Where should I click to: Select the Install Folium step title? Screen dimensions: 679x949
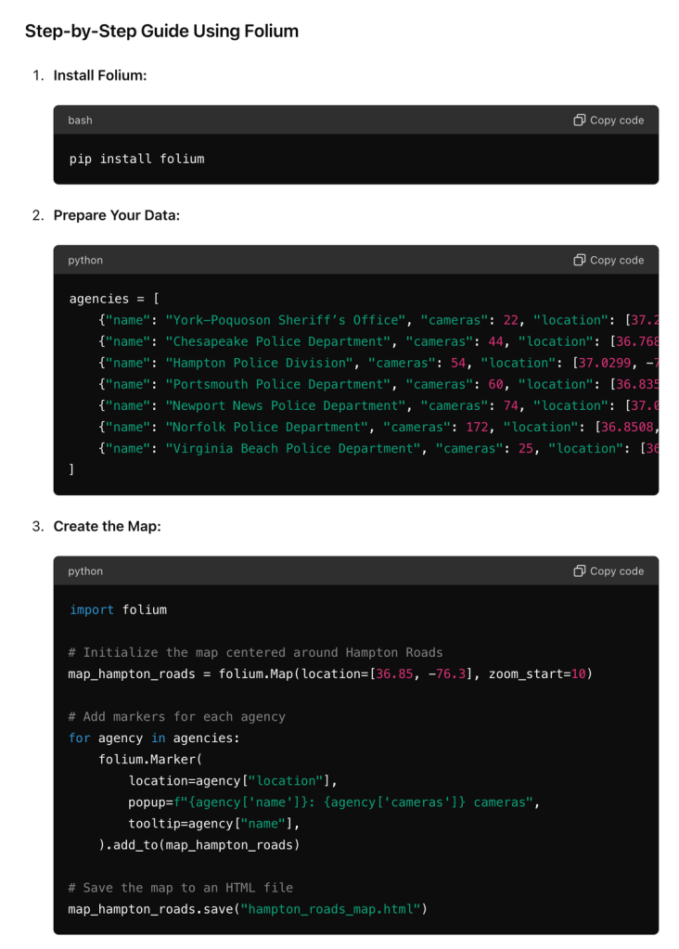pos(99,75)
